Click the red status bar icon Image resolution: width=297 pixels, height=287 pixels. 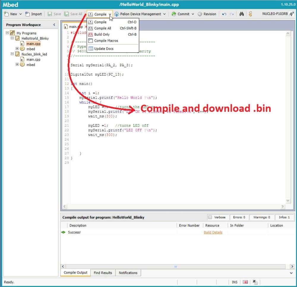coord(245,282)
